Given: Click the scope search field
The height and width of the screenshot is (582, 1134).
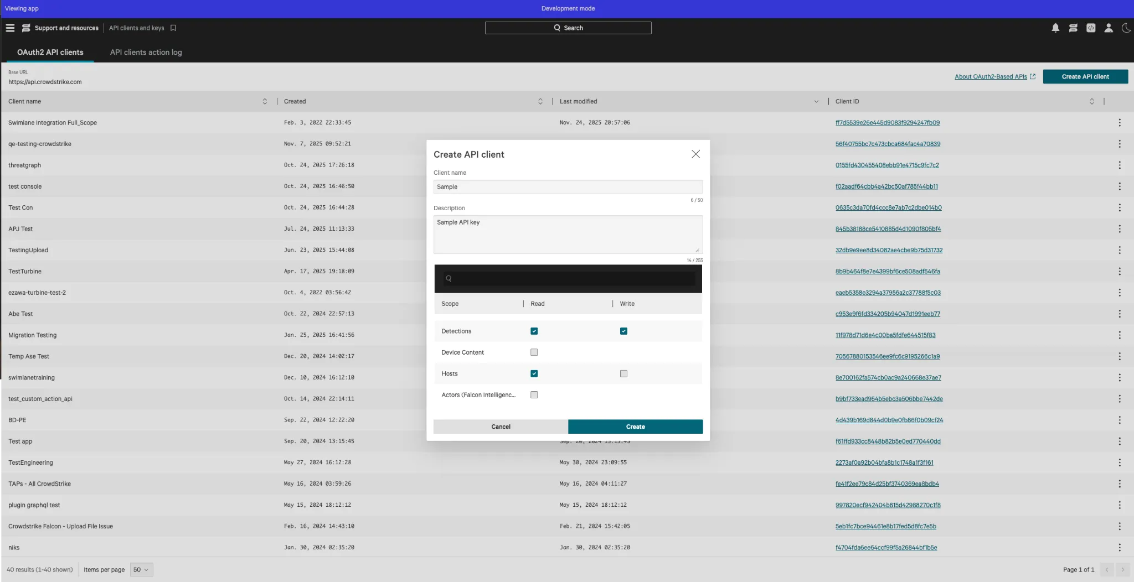Looking at the screenshot, I should 569,279.
